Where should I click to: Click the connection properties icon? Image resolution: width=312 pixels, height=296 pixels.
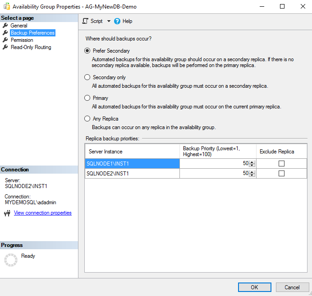(7, 213)
